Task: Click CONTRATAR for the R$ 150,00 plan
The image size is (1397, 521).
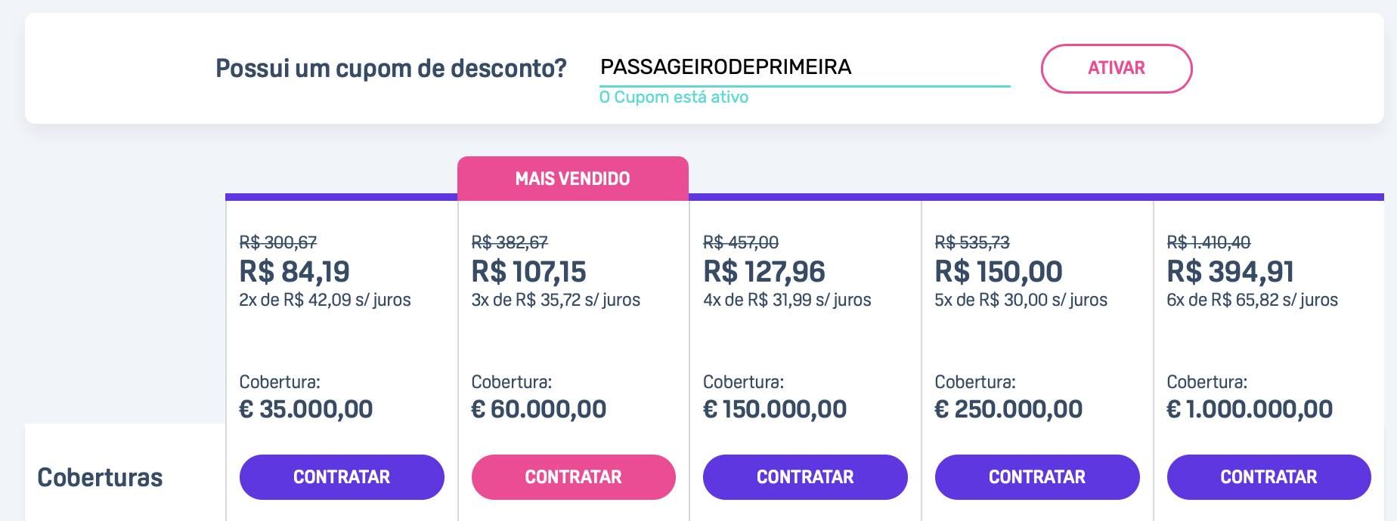Action: coord(1037,477)
